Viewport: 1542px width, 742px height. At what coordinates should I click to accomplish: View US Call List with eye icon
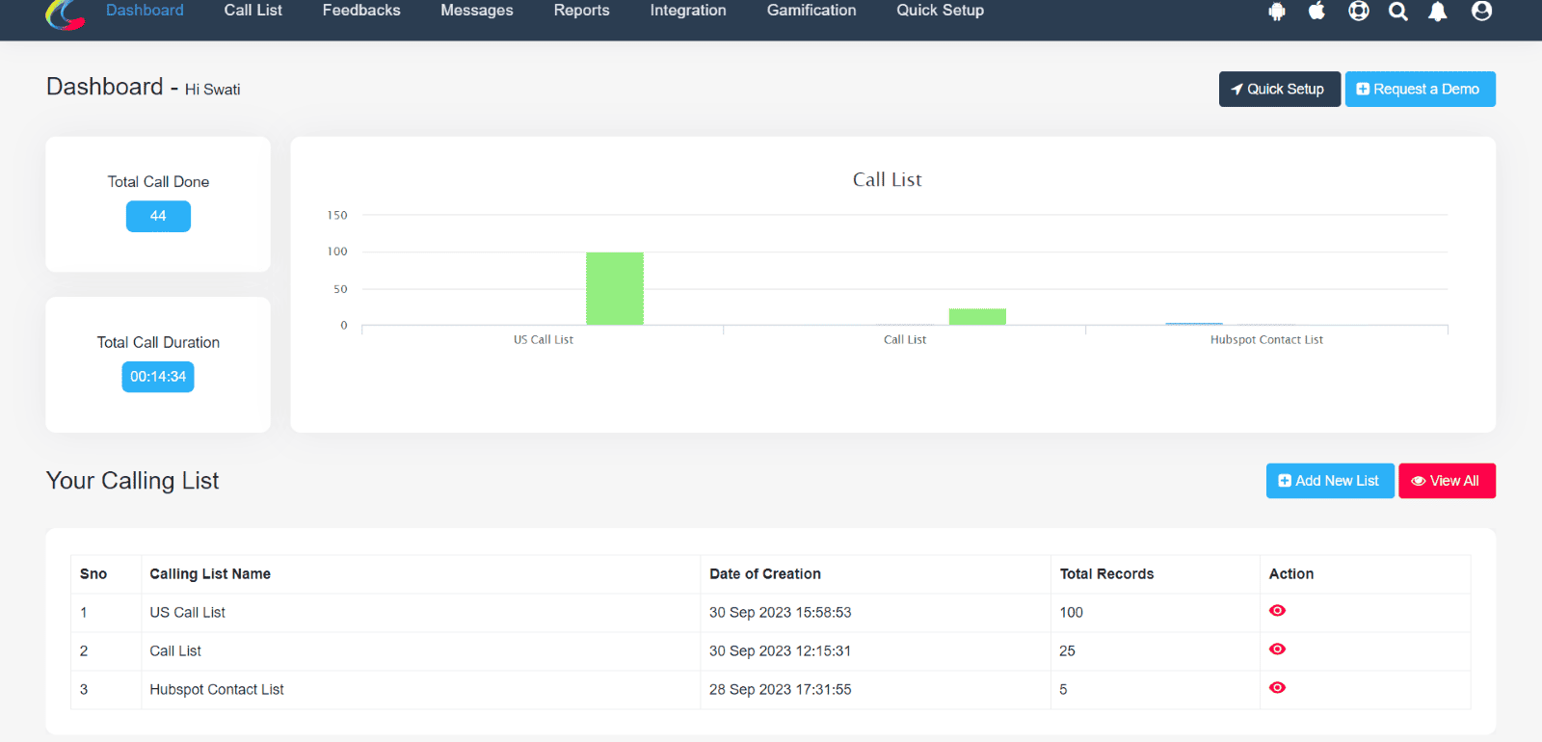(1277, 611)
